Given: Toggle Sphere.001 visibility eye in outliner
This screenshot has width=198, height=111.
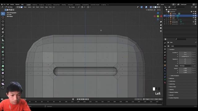Looking at the screenshot, I should (193, 22).
